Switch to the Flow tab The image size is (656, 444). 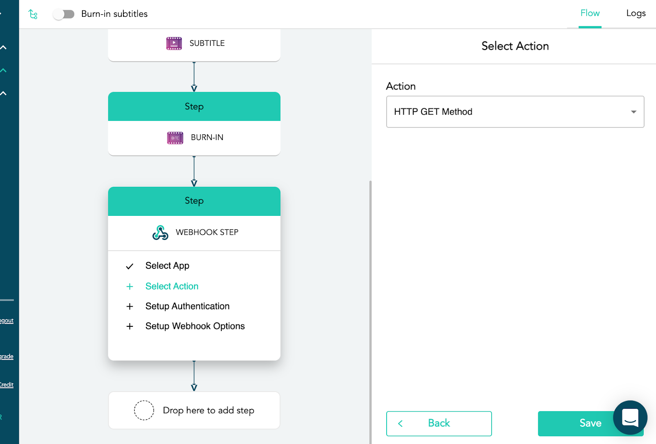click(590, 14)
